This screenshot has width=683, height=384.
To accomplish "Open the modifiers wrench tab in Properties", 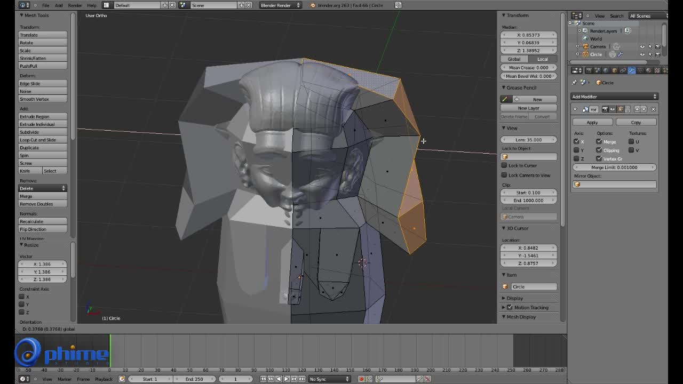I will pos(631,70).
